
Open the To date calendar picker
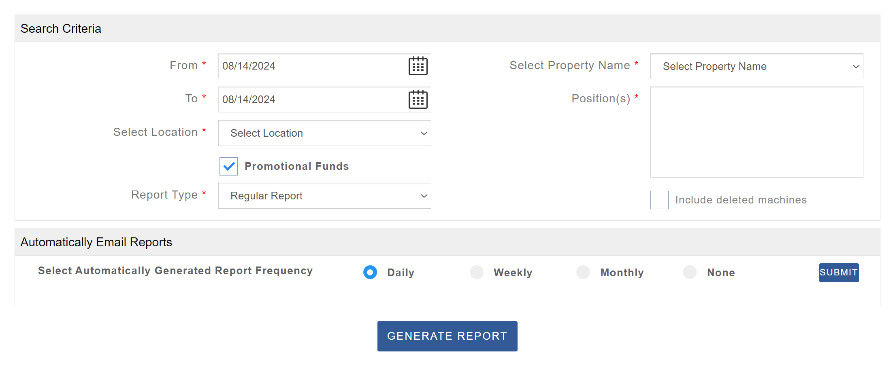[418, 99]
